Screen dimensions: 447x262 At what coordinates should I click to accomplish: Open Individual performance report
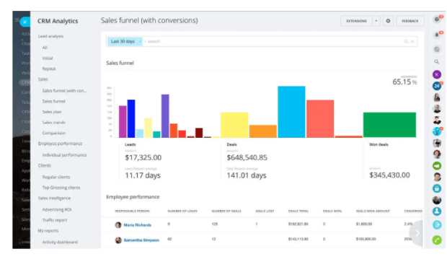64,155
